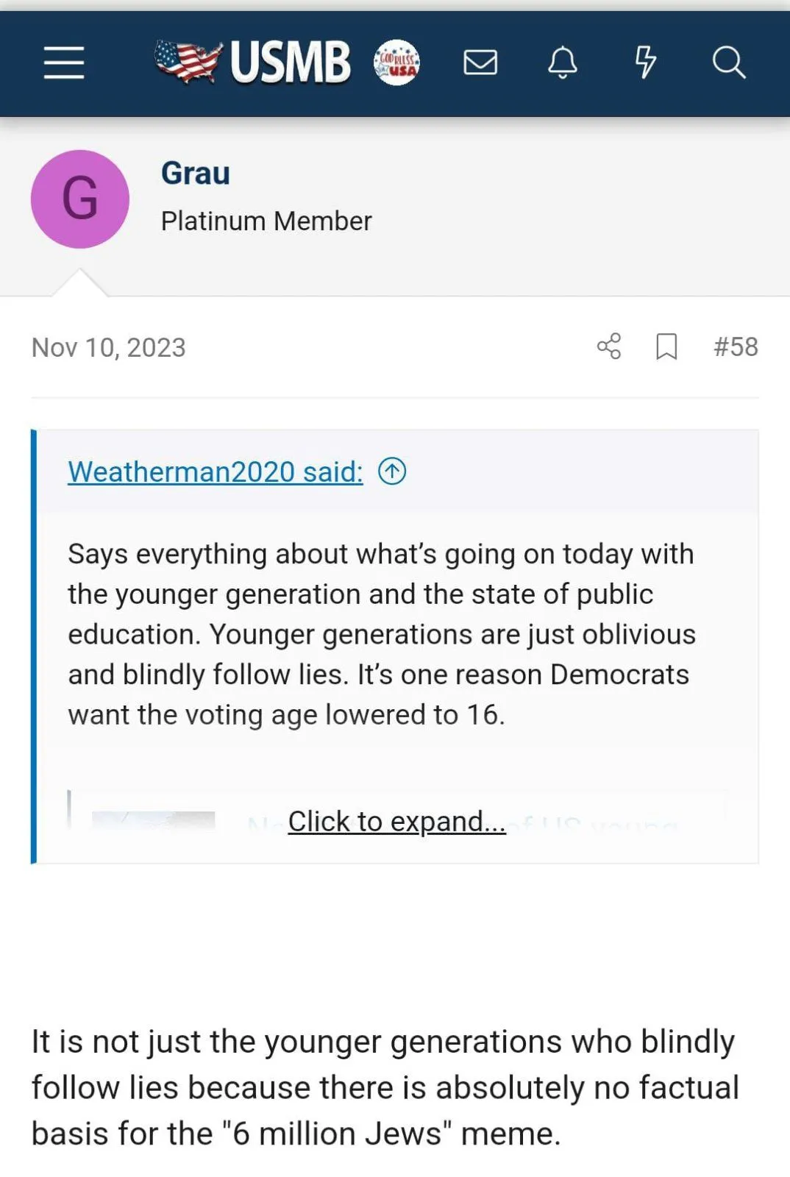Click the Platinum Member user title
This screenshot has height=1177, width=790.
[x=266, y=221]
